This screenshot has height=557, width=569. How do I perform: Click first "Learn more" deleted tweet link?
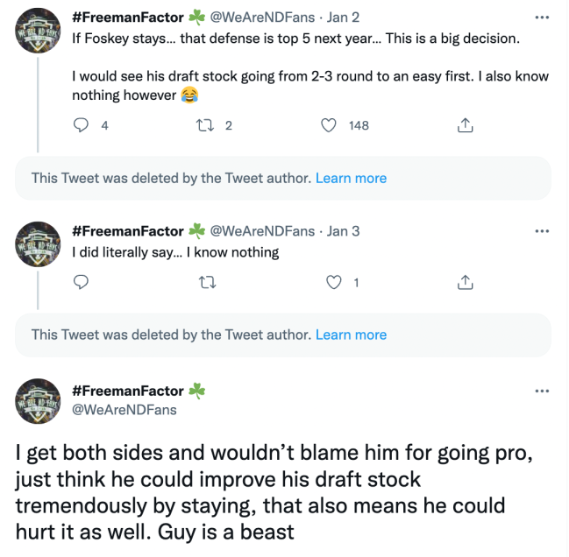(x=351, y=178)
